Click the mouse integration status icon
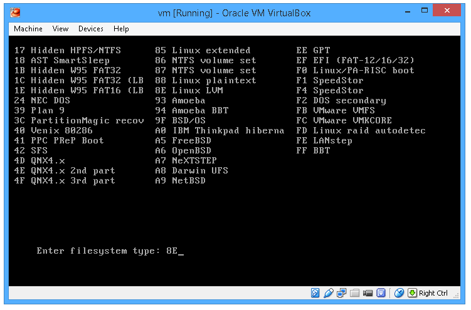The width and height of the screenshot is (471, 310). (399, 292)
